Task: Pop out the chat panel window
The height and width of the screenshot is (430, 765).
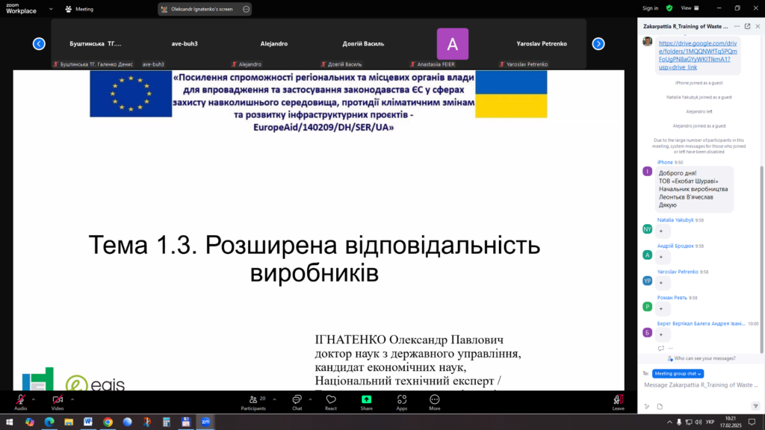Action: pyautogui.click(x=747, y=26)
